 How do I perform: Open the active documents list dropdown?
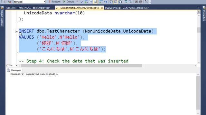198,8
